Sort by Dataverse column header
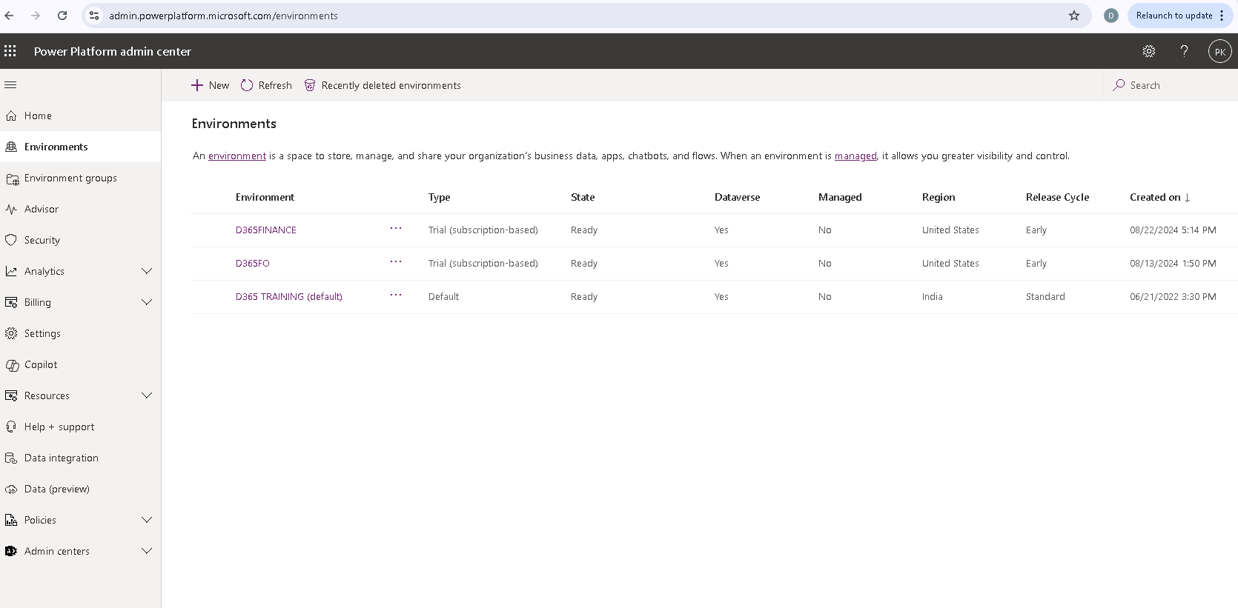Image resolution: width=1238 pixels, height=608 pixels. pos(737,197)
